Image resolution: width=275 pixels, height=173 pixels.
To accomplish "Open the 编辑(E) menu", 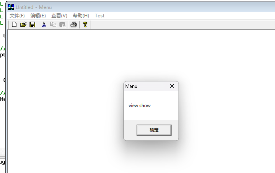I will point(38,16).
